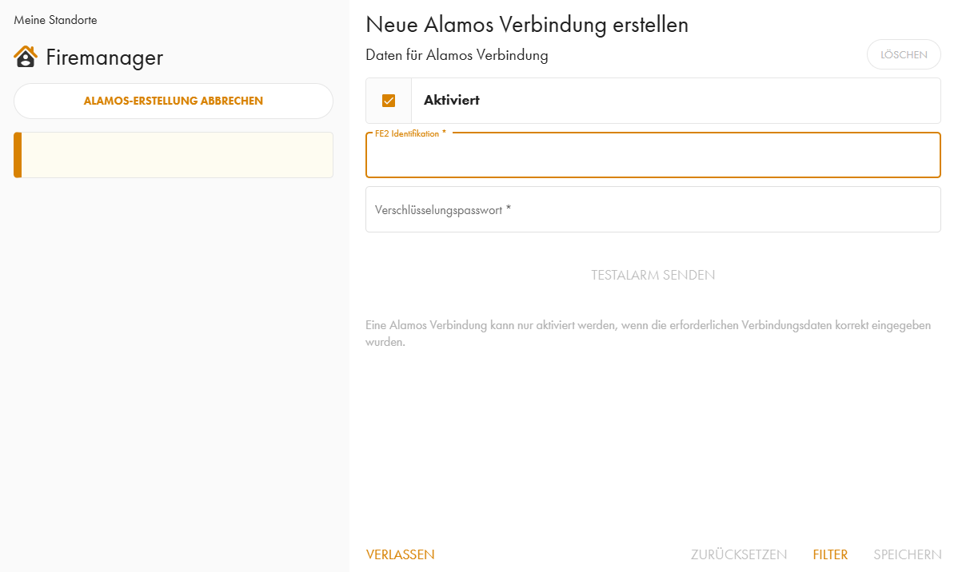This screenshot has height=572, width=954.
Task: Click the LÖSCHEN button
Action: point(904,55)
